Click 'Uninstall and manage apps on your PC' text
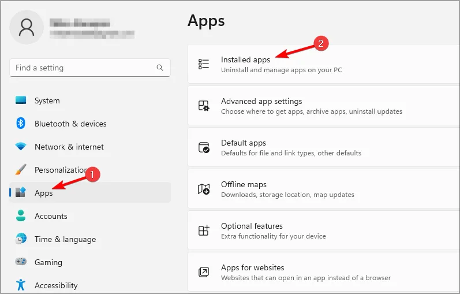 click(281, 70)
